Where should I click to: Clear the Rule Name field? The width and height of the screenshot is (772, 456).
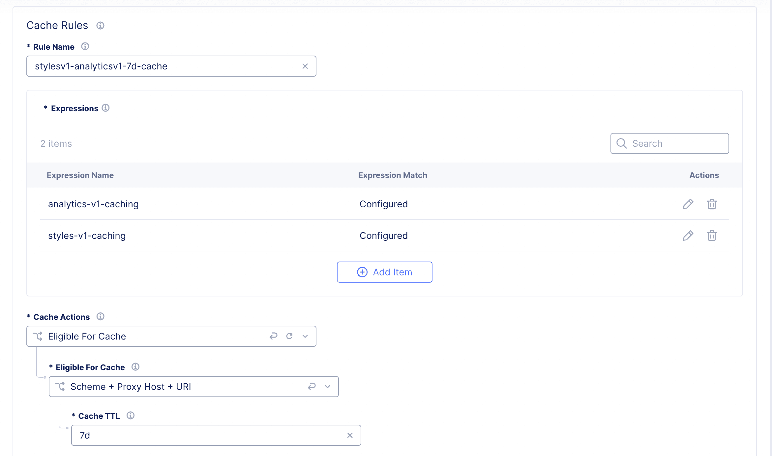305,66
